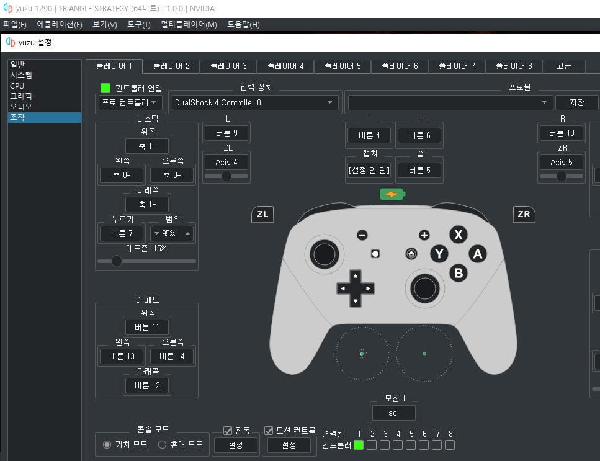Click the ZL Axis 4 threshold slider
Image resolution: width=600 pixels, height=461 pixels.
point(226,176)
